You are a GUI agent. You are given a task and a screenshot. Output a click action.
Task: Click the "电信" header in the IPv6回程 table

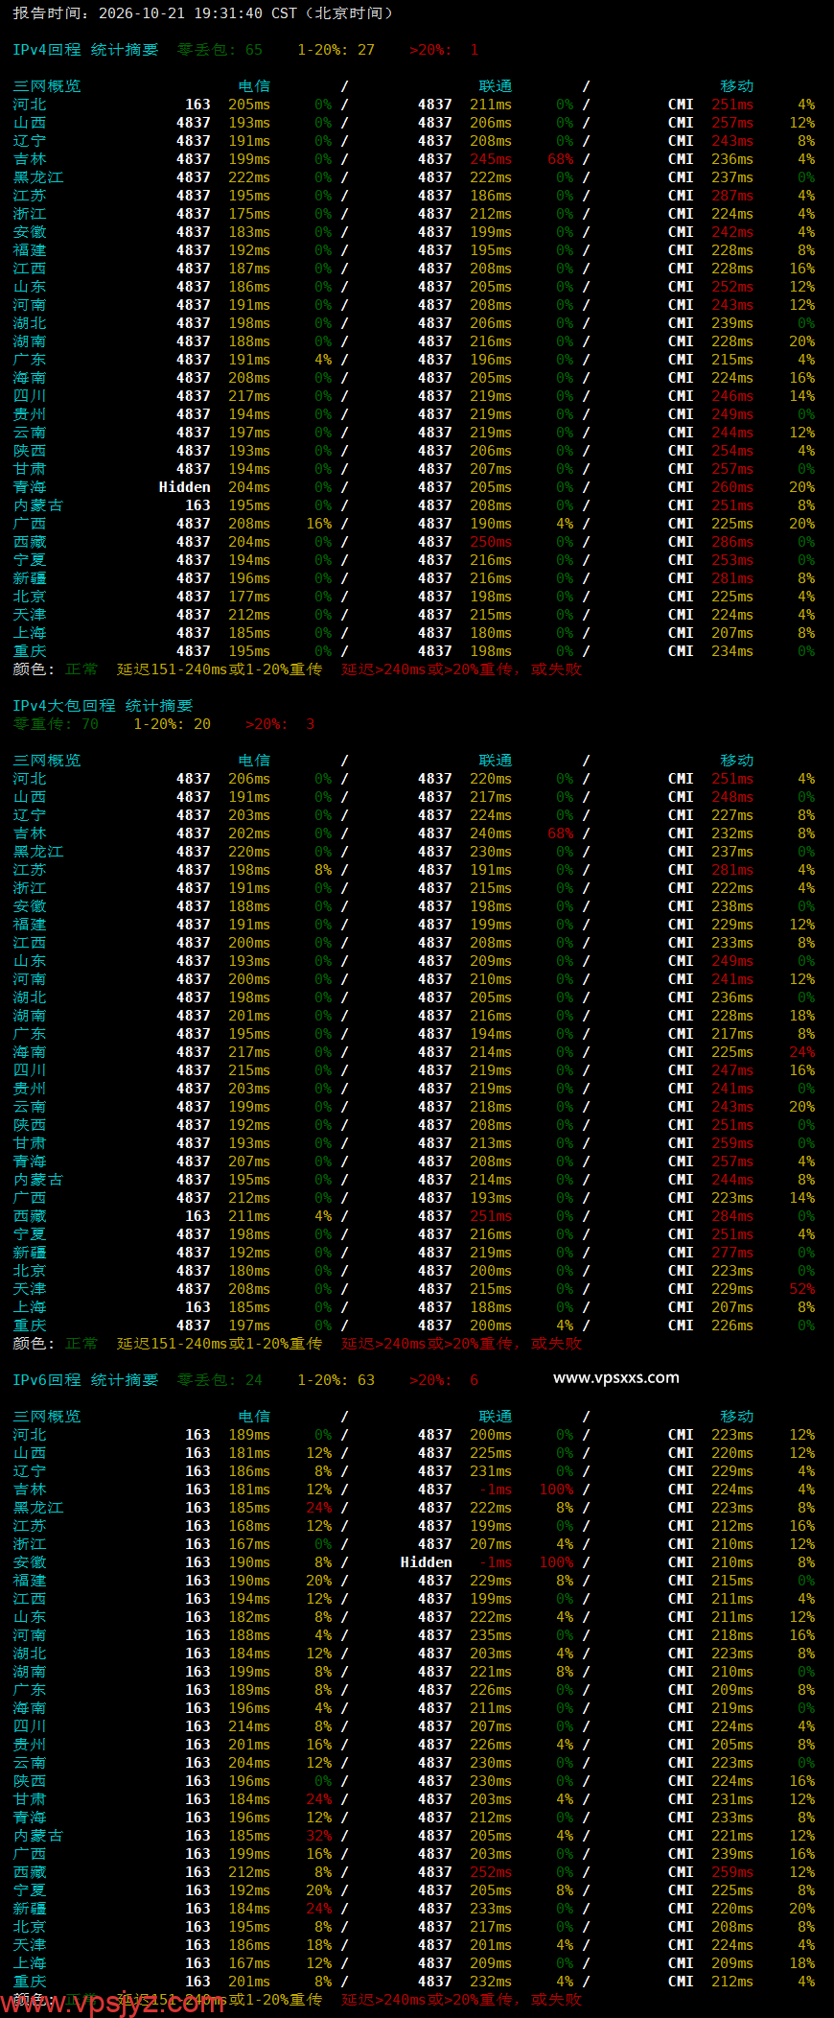254,1417
